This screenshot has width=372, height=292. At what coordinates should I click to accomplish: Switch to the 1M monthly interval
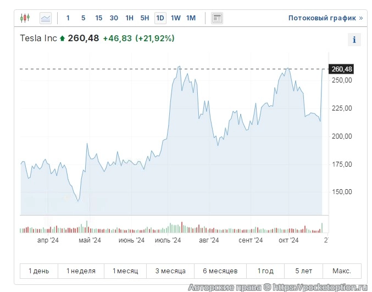tap(191, 18)
